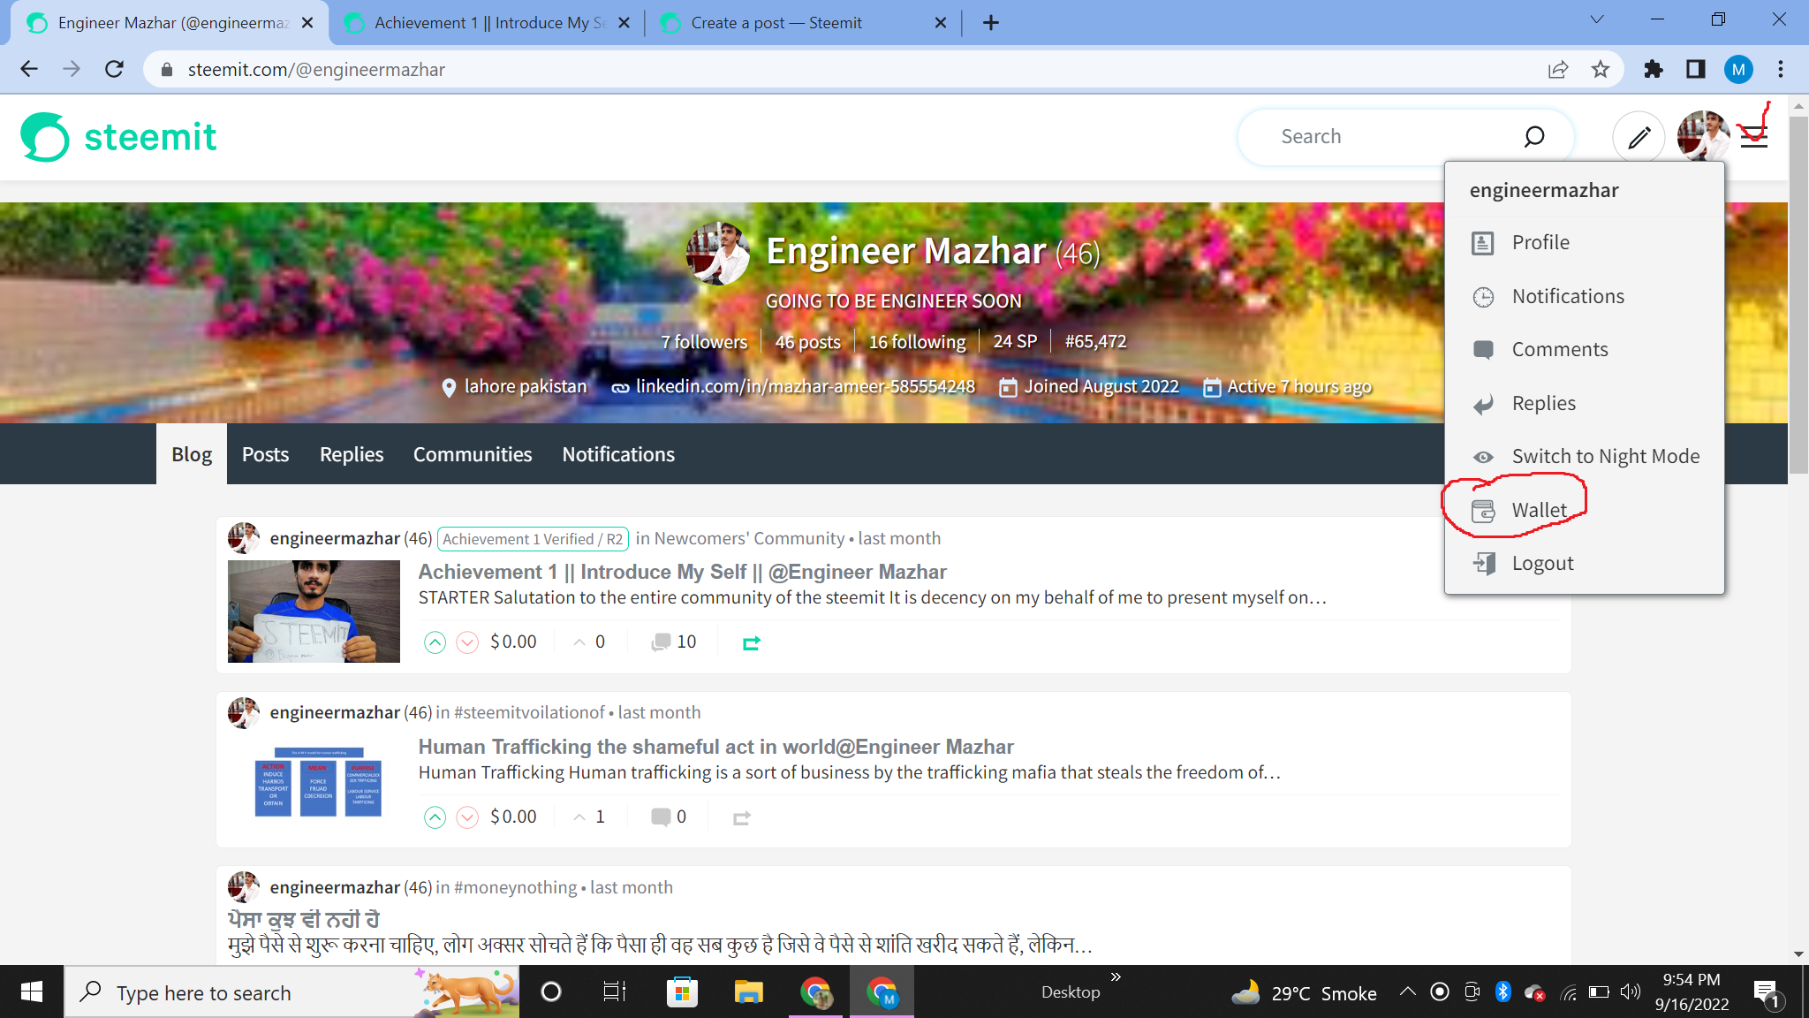
Task: Open browser extensions puzzle icon
Action: click(1653, 69)
